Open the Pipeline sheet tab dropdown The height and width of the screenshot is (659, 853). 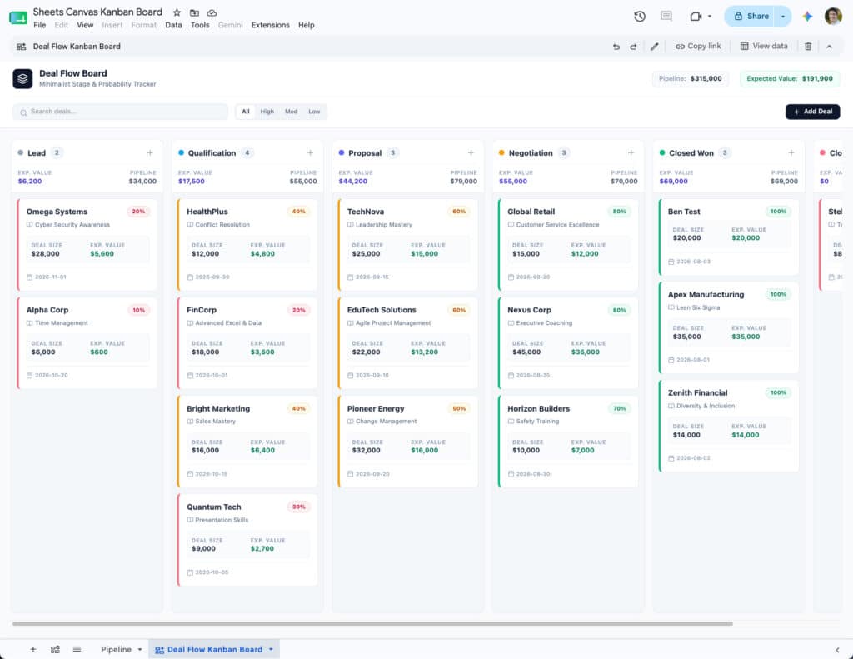click(x=140, y=649)
